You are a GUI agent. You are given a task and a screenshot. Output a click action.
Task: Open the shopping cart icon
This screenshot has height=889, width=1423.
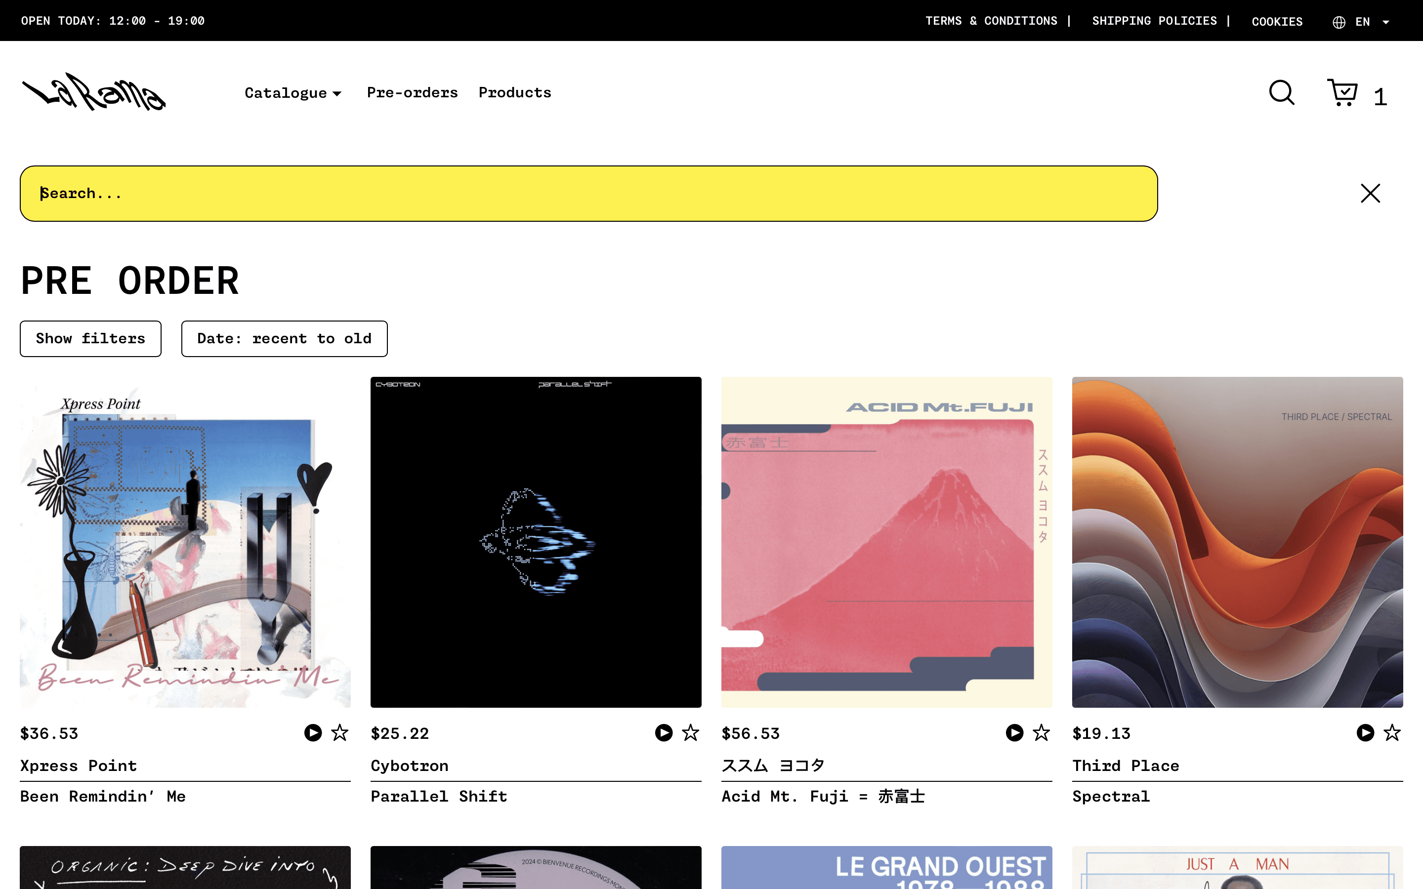point(1342,93)
